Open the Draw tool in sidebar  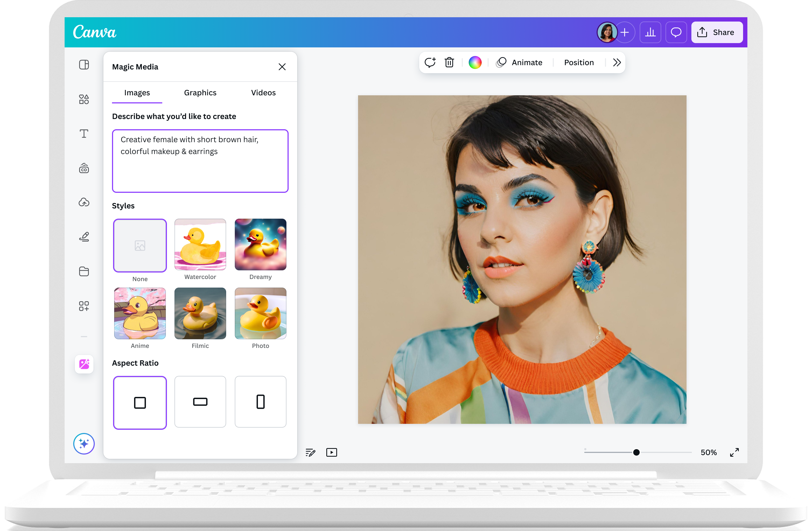point(84,236)
